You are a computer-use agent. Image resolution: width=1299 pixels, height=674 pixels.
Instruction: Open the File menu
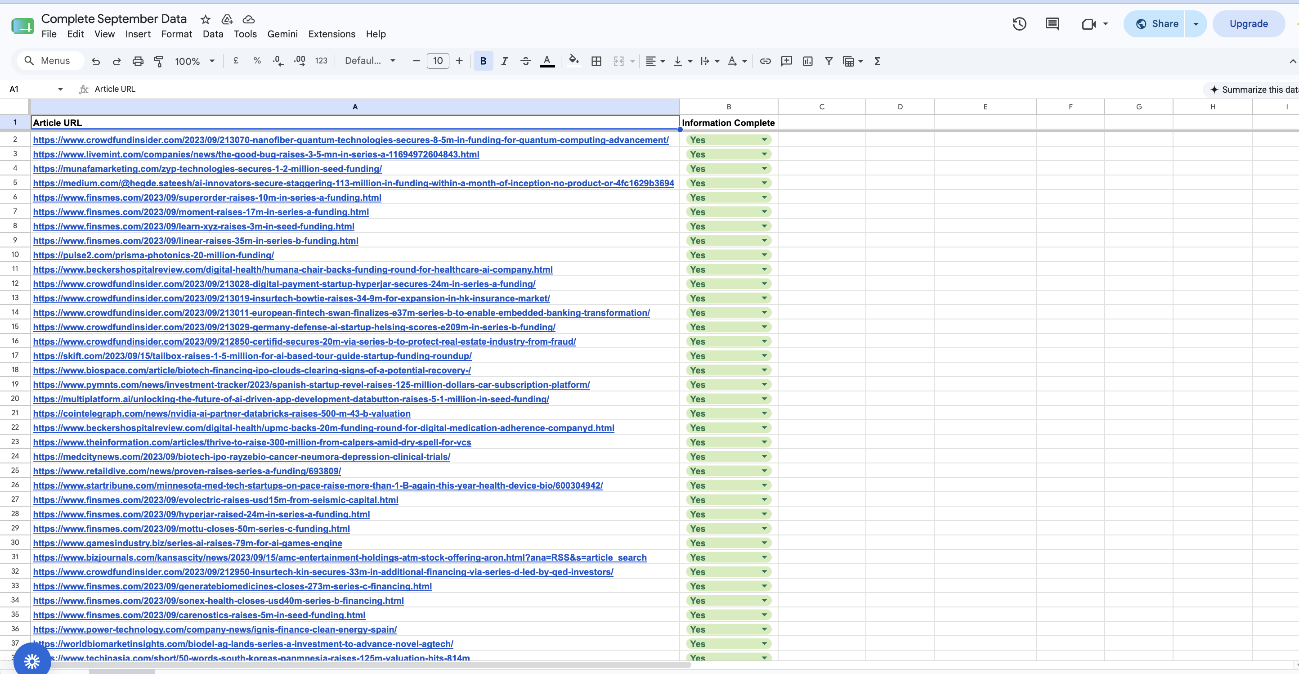click(x=49, y=34)
